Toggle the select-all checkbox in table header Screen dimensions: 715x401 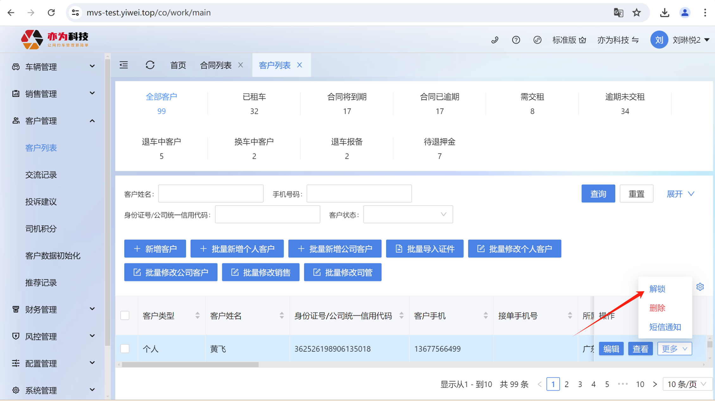click(125, 316)
